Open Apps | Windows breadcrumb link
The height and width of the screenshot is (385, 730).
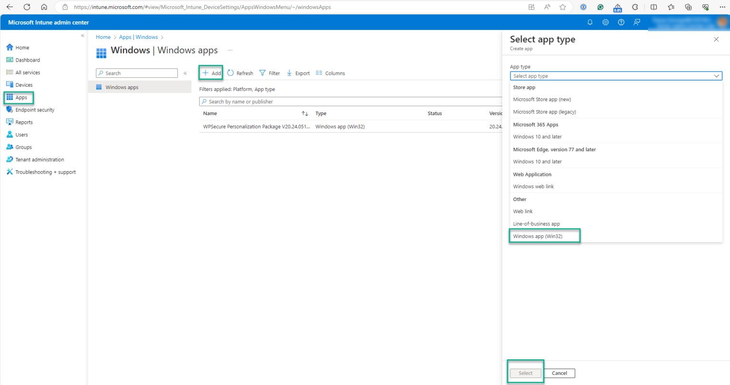[x=138, y=37]
